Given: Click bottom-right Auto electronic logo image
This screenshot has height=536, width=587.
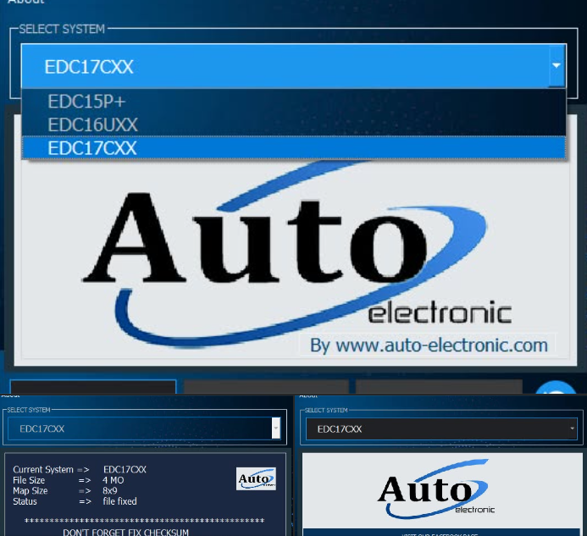Looking at the screenshot, I should pos(436,489).
